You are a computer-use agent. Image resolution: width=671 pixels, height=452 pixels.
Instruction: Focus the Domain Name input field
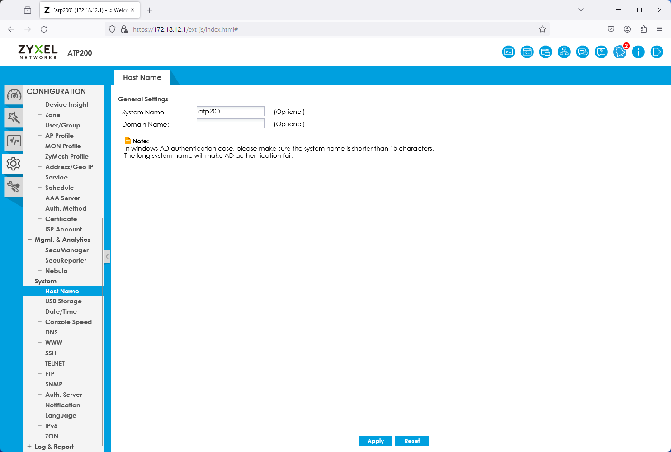click(x=231, y=123)
